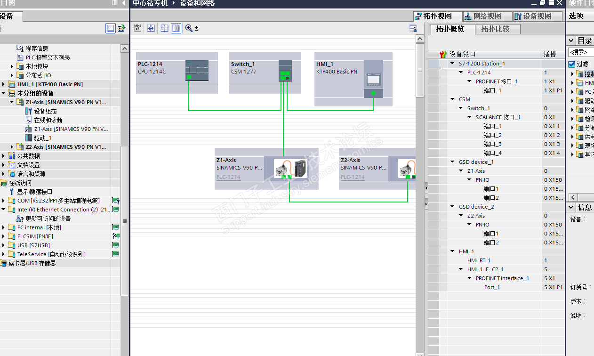The height and width of the screenshot is (356, 594).
Task: Click project tree scroll-up arrow
Action: pyautogui.click(x=125, y=49)
